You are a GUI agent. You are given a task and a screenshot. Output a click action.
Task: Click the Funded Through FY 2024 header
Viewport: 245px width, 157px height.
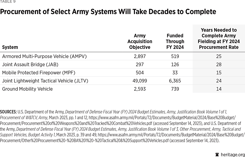click(x=175, y=41)
